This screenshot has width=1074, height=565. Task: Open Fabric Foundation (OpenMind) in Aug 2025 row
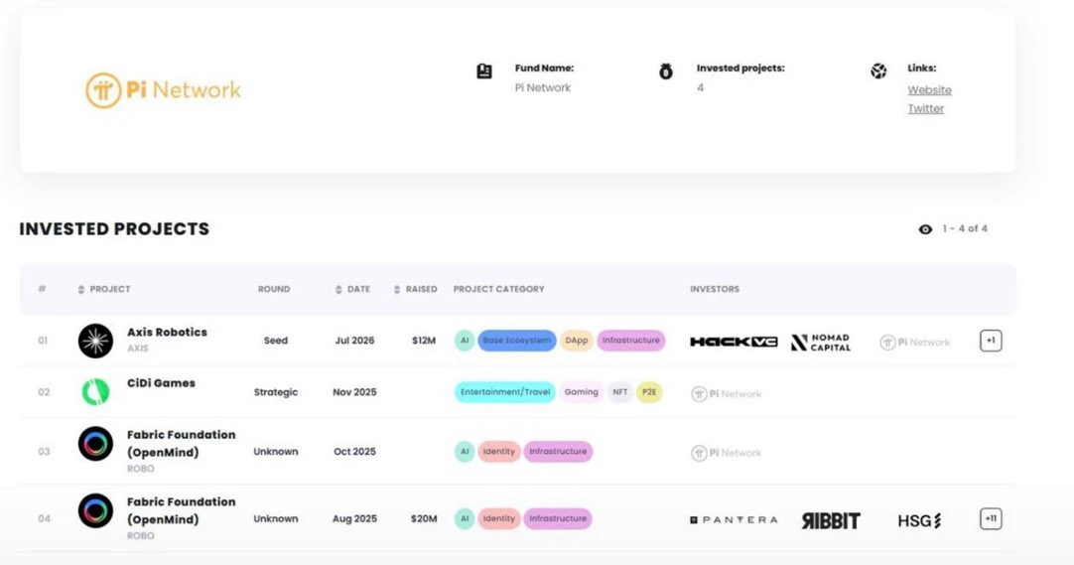point(181,511)
